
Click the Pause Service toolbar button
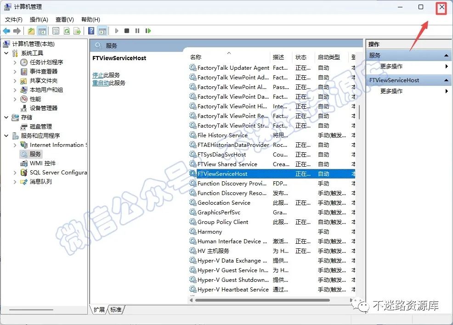click(x=137, y=31)
